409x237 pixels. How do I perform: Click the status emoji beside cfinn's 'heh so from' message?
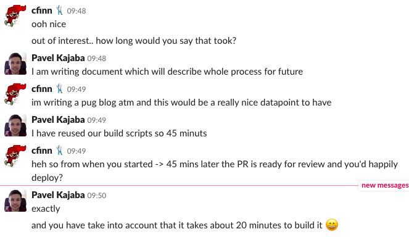pos(59,151)
